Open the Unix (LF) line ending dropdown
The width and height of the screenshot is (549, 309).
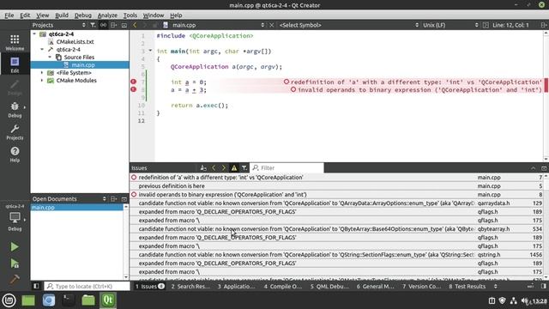(x=450, y=25)
